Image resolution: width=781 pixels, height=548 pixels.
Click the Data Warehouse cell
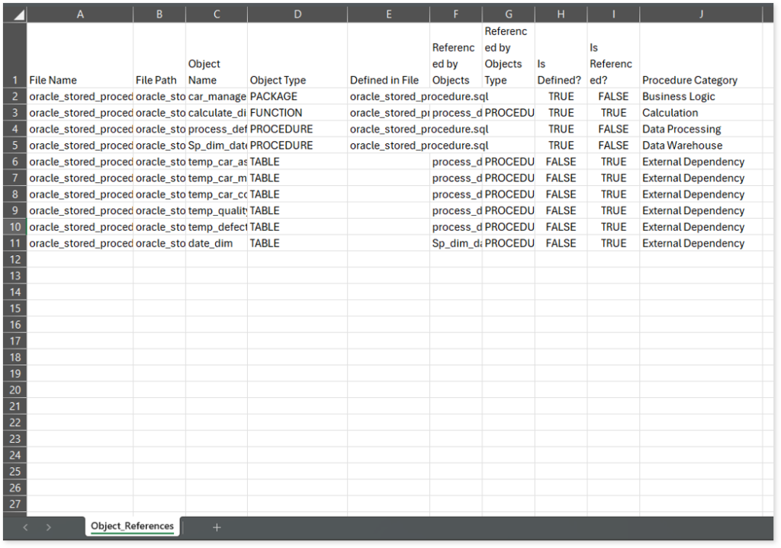tap(682, 146)
